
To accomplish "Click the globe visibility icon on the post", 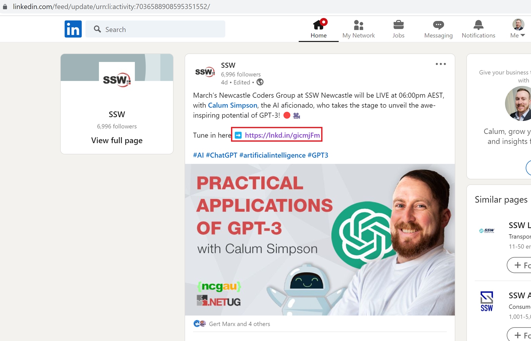I will (x=260, y=82).
